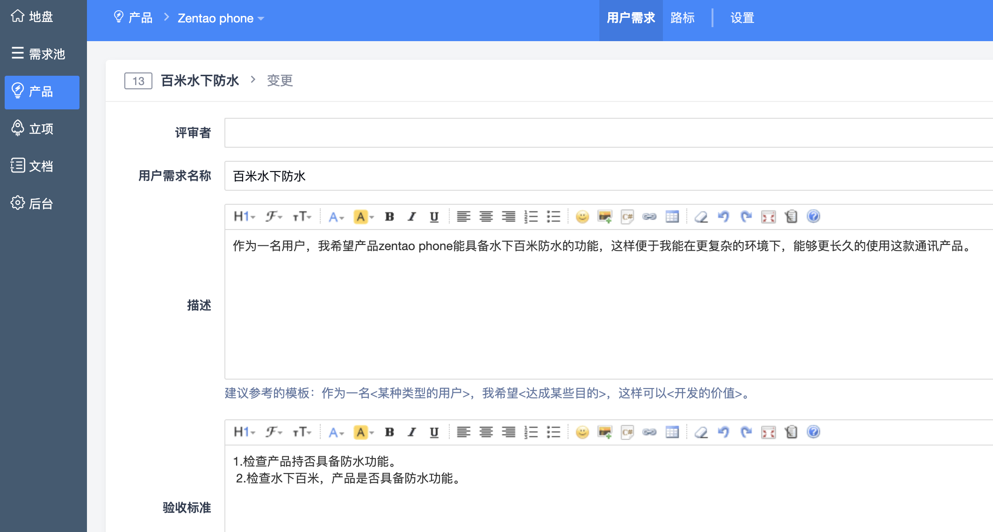Insert code block in description editor
This screenshot has width=993, height=532.
click(x=627, y=216)
